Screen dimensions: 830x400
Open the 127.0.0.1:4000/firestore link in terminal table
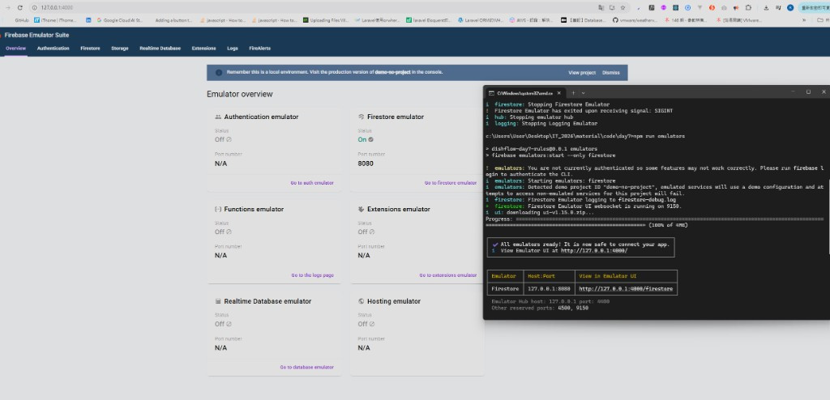pos(626,289)
